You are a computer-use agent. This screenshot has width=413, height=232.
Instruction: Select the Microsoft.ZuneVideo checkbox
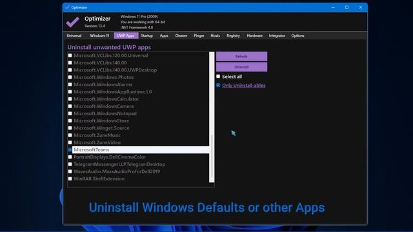[70, 142]
